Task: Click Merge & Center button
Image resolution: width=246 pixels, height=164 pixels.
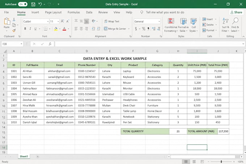Action: pyautogui.click(x=115, y=29)
